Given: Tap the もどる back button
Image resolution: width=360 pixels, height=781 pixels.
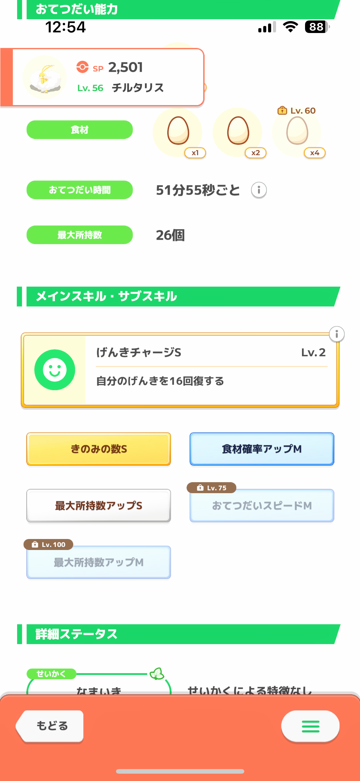Looking at the screenshot, I should point(50,726).
